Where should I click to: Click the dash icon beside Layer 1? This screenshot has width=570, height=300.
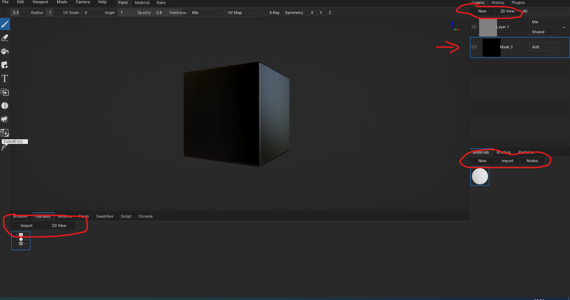pos(564,27)
